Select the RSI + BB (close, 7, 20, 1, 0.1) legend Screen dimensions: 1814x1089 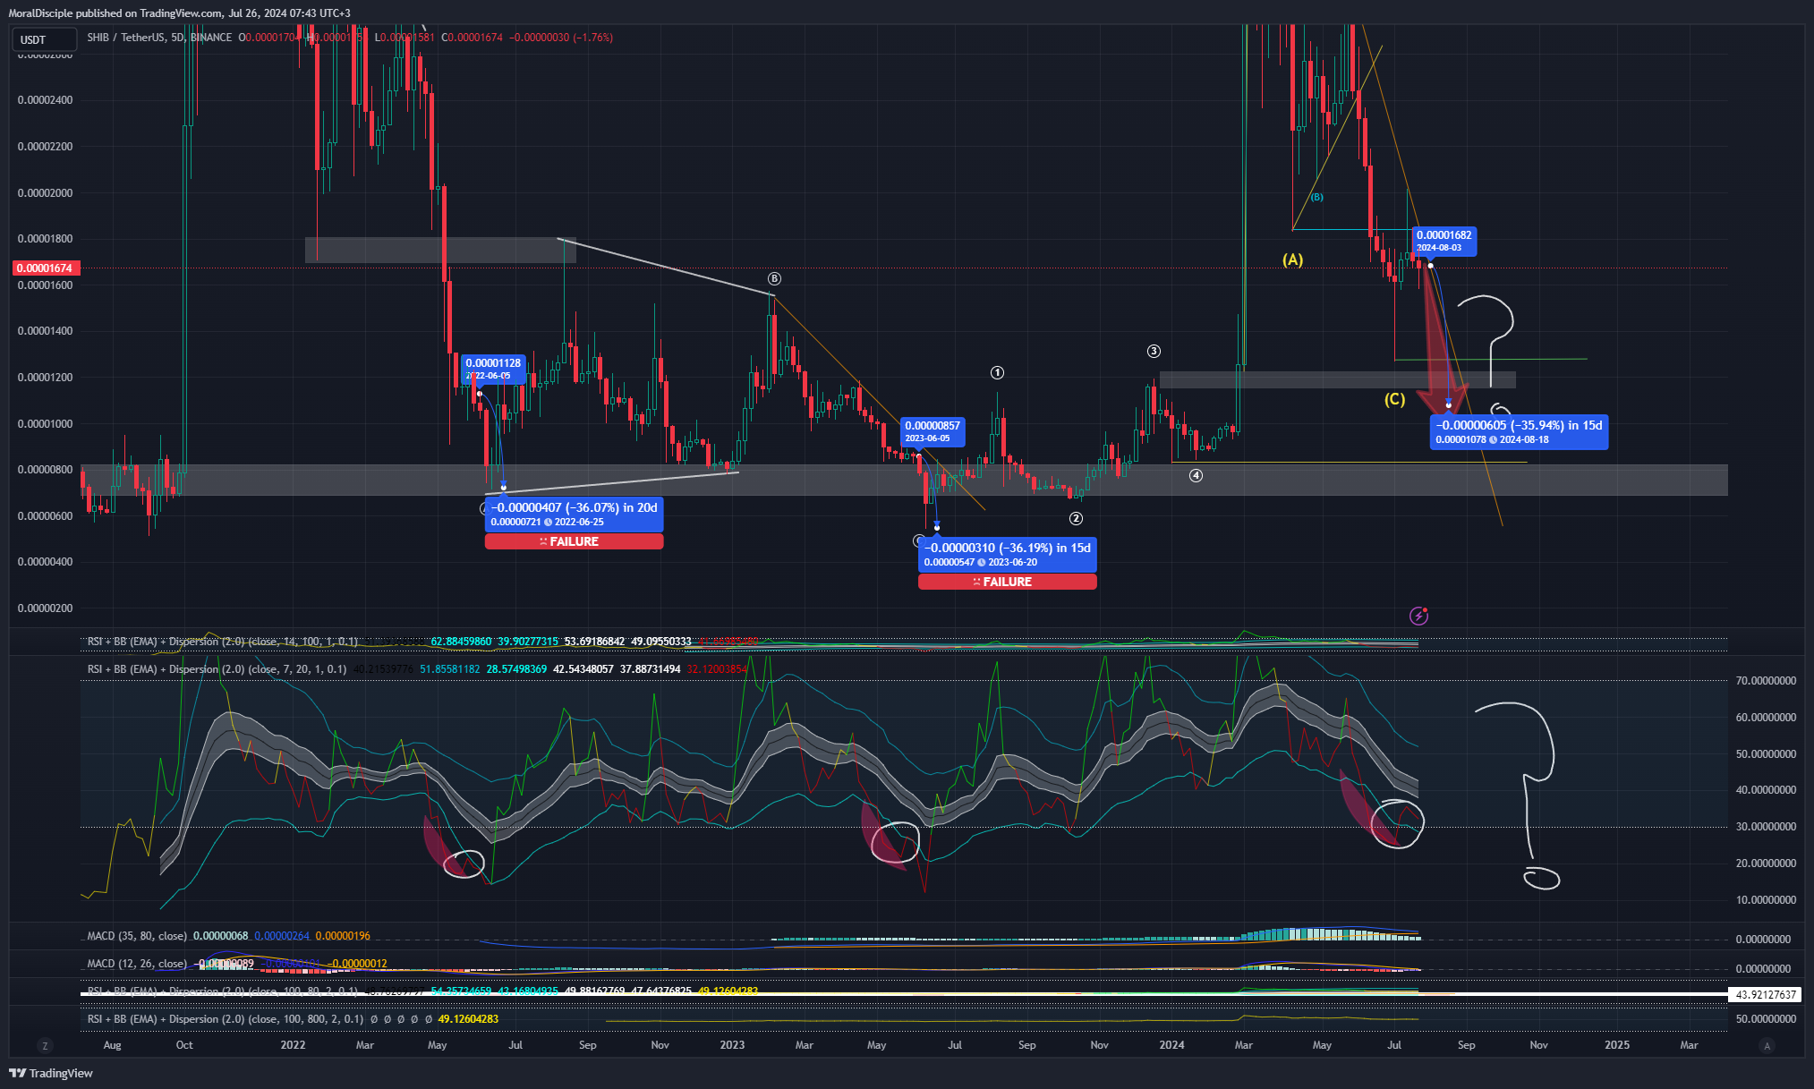pos(217,669)
